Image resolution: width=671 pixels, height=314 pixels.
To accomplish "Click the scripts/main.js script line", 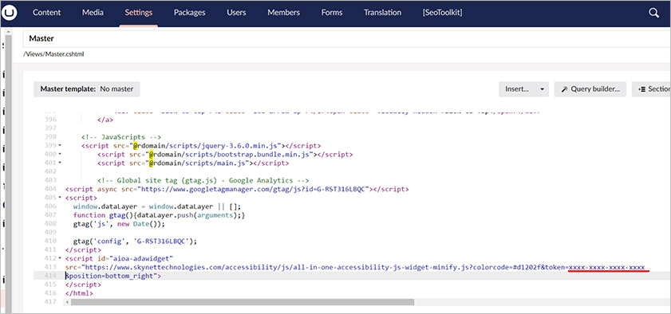I will click(x=193, y=163).
